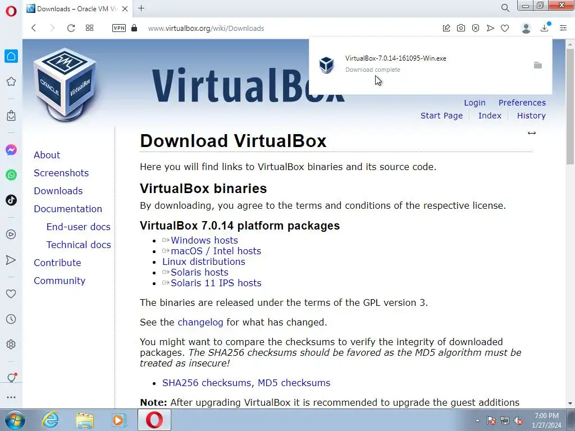Open sidebar My Flow icon
This screenshot has width=575, height=431.
[x=11, y=260]
